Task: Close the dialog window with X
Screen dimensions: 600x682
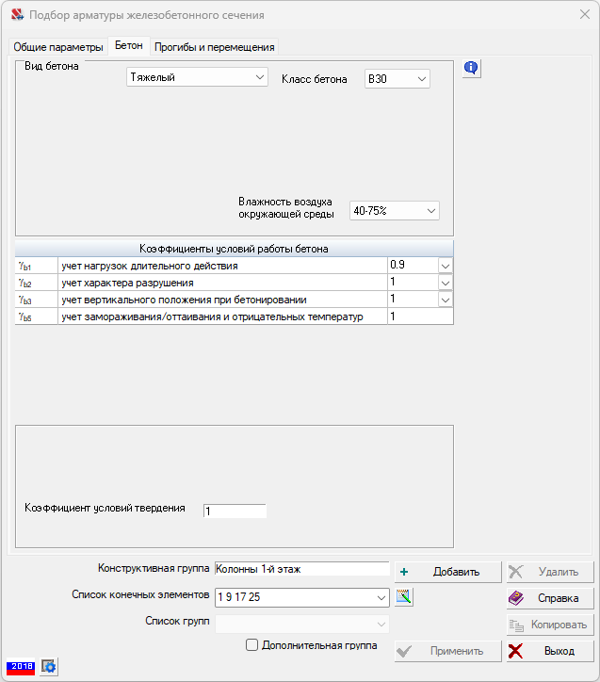Action: 585,14
